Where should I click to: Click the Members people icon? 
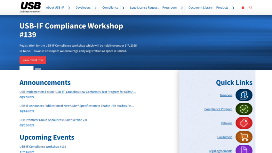point(244,95)
